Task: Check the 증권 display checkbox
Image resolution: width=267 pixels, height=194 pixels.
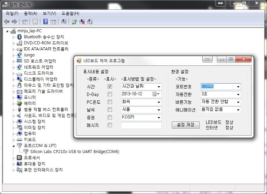Action: [x=110, y=117]
